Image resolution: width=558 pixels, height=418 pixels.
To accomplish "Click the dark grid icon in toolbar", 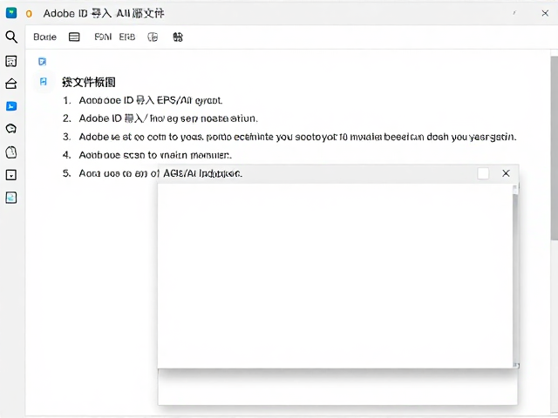I will pyautogui.click(x=178, y=37).
